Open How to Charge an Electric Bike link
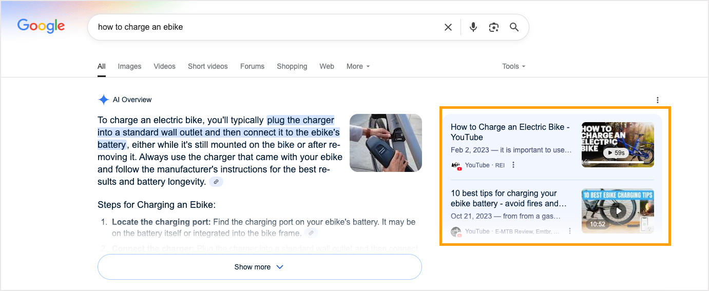 pos(510,132)
